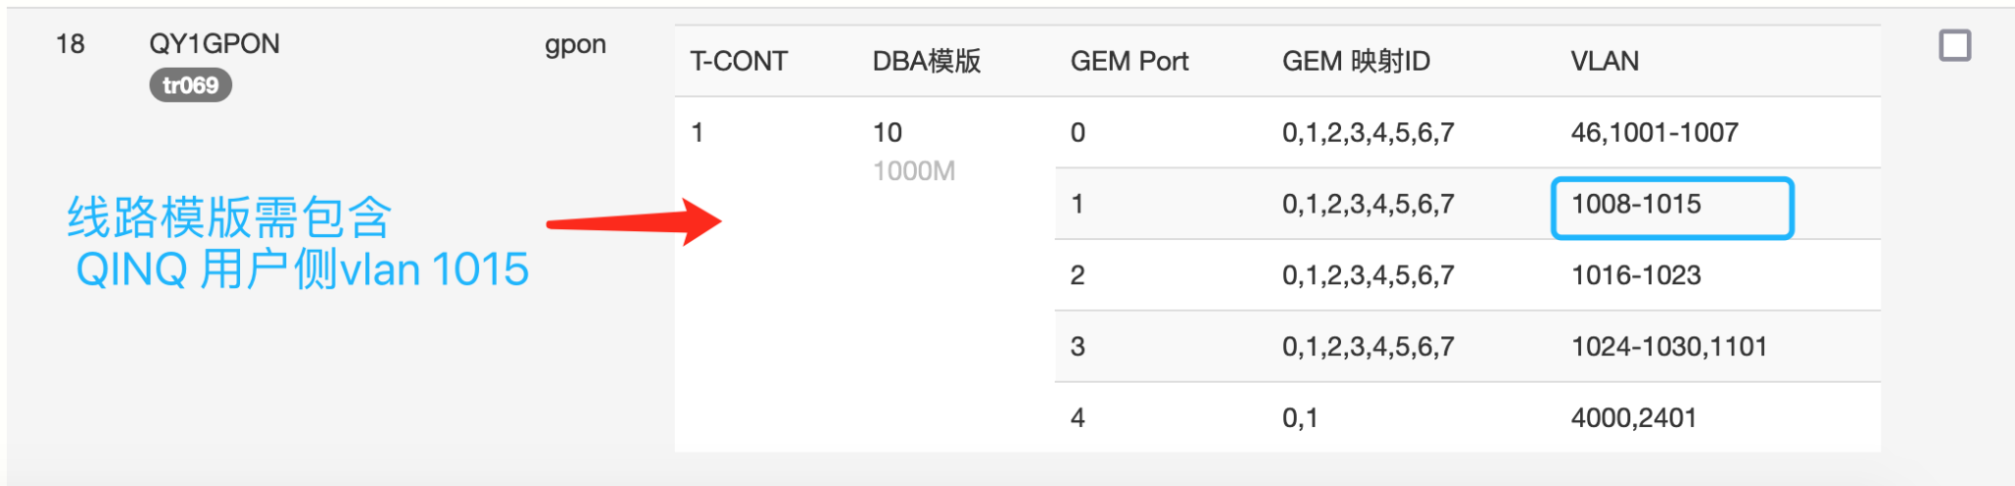Screen dimensions: 2015x486
Task: Click row number 18
Action: coord(70,44)
